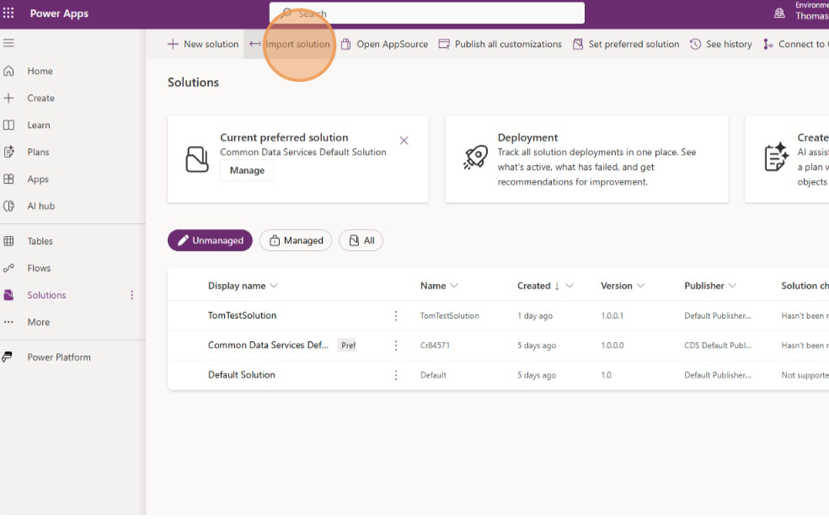829x519 pixels.
Task: Click the environment globe icon in the header
Action: pos(779,13)
